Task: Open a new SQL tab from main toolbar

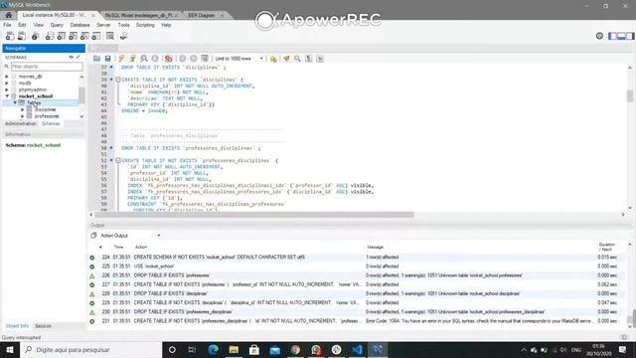Action: (x=9, y=36)
